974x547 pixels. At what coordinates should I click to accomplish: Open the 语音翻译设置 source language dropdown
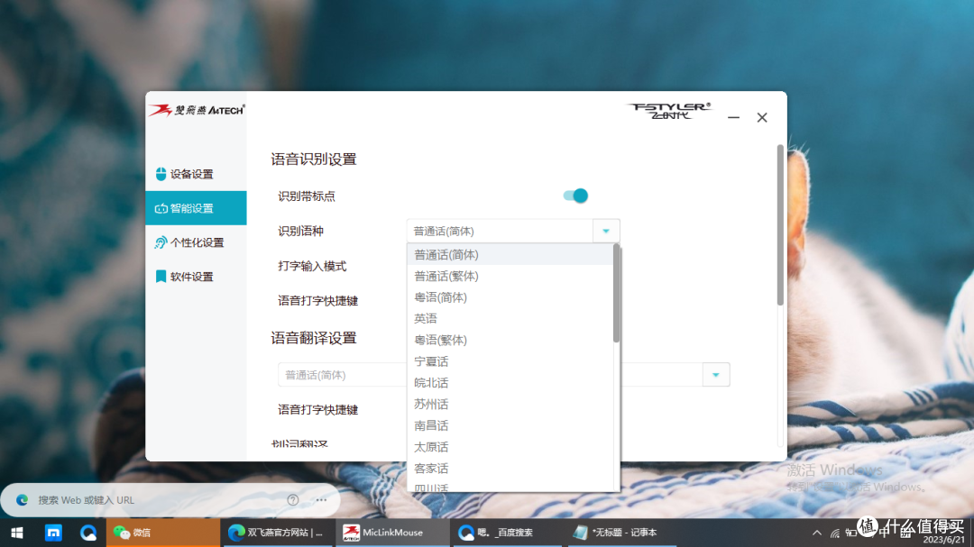point(343,375)
